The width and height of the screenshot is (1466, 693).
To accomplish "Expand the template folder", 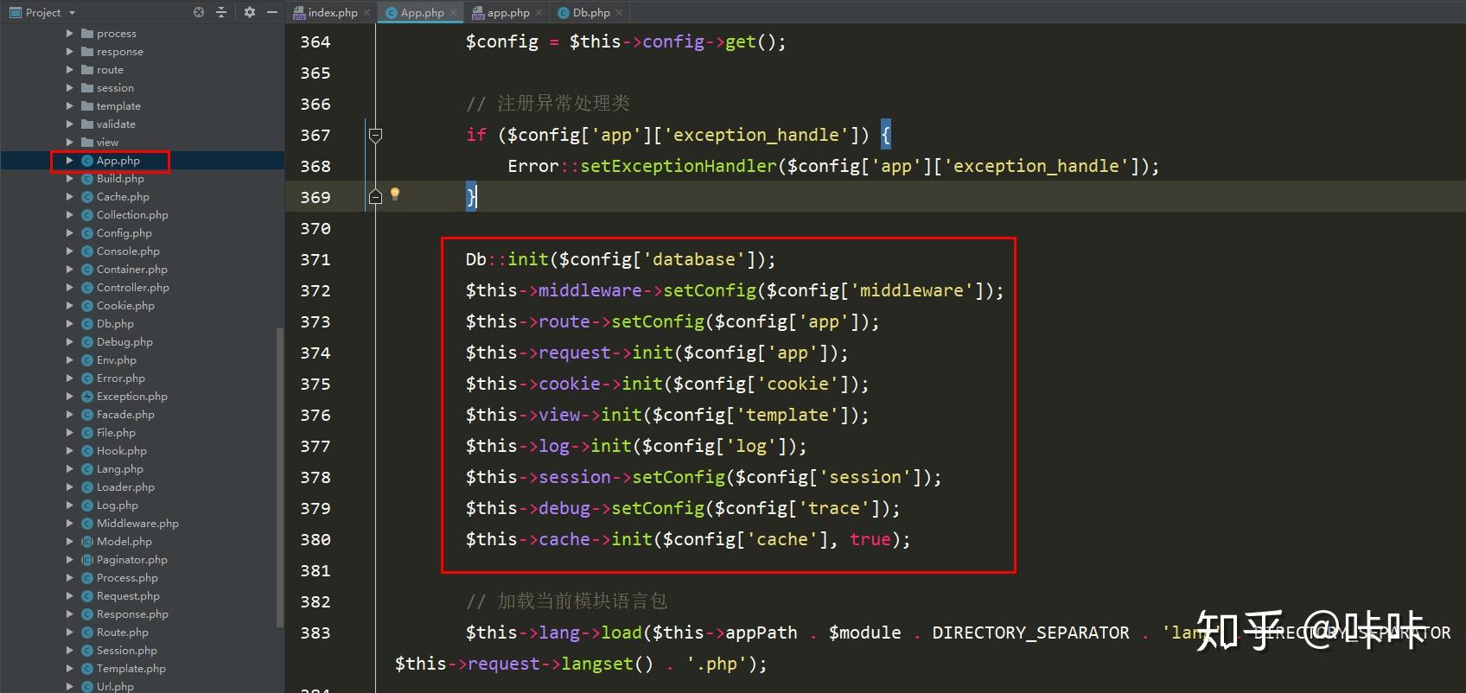I will [x=70, y=106].
